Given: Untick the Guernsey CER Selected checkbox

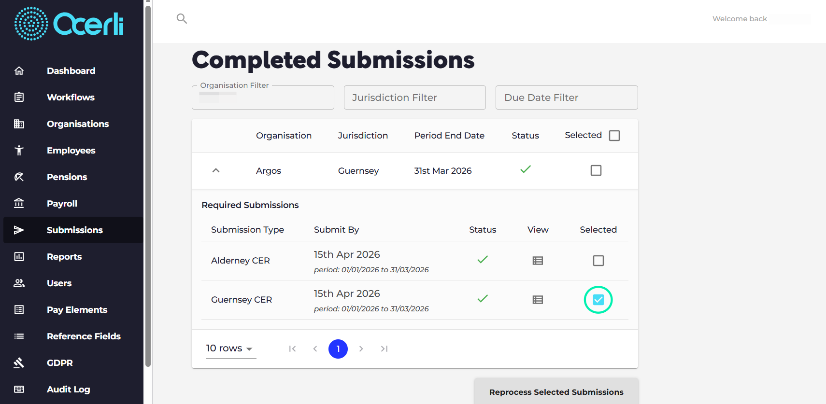Looking at the screenshot, I should point(598,300).
